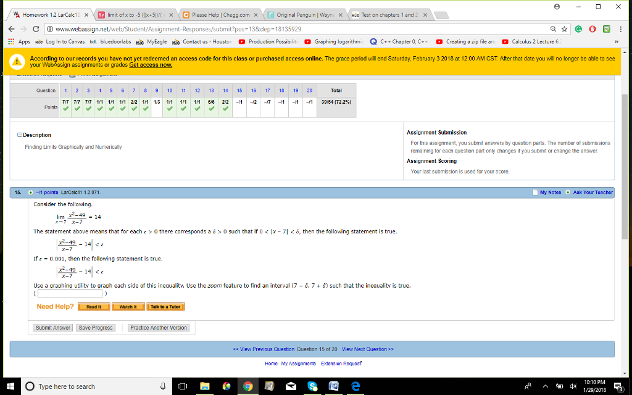Open Windows Start menu
The height and width of the screenshot is (395, 632).
click(10, 386)
